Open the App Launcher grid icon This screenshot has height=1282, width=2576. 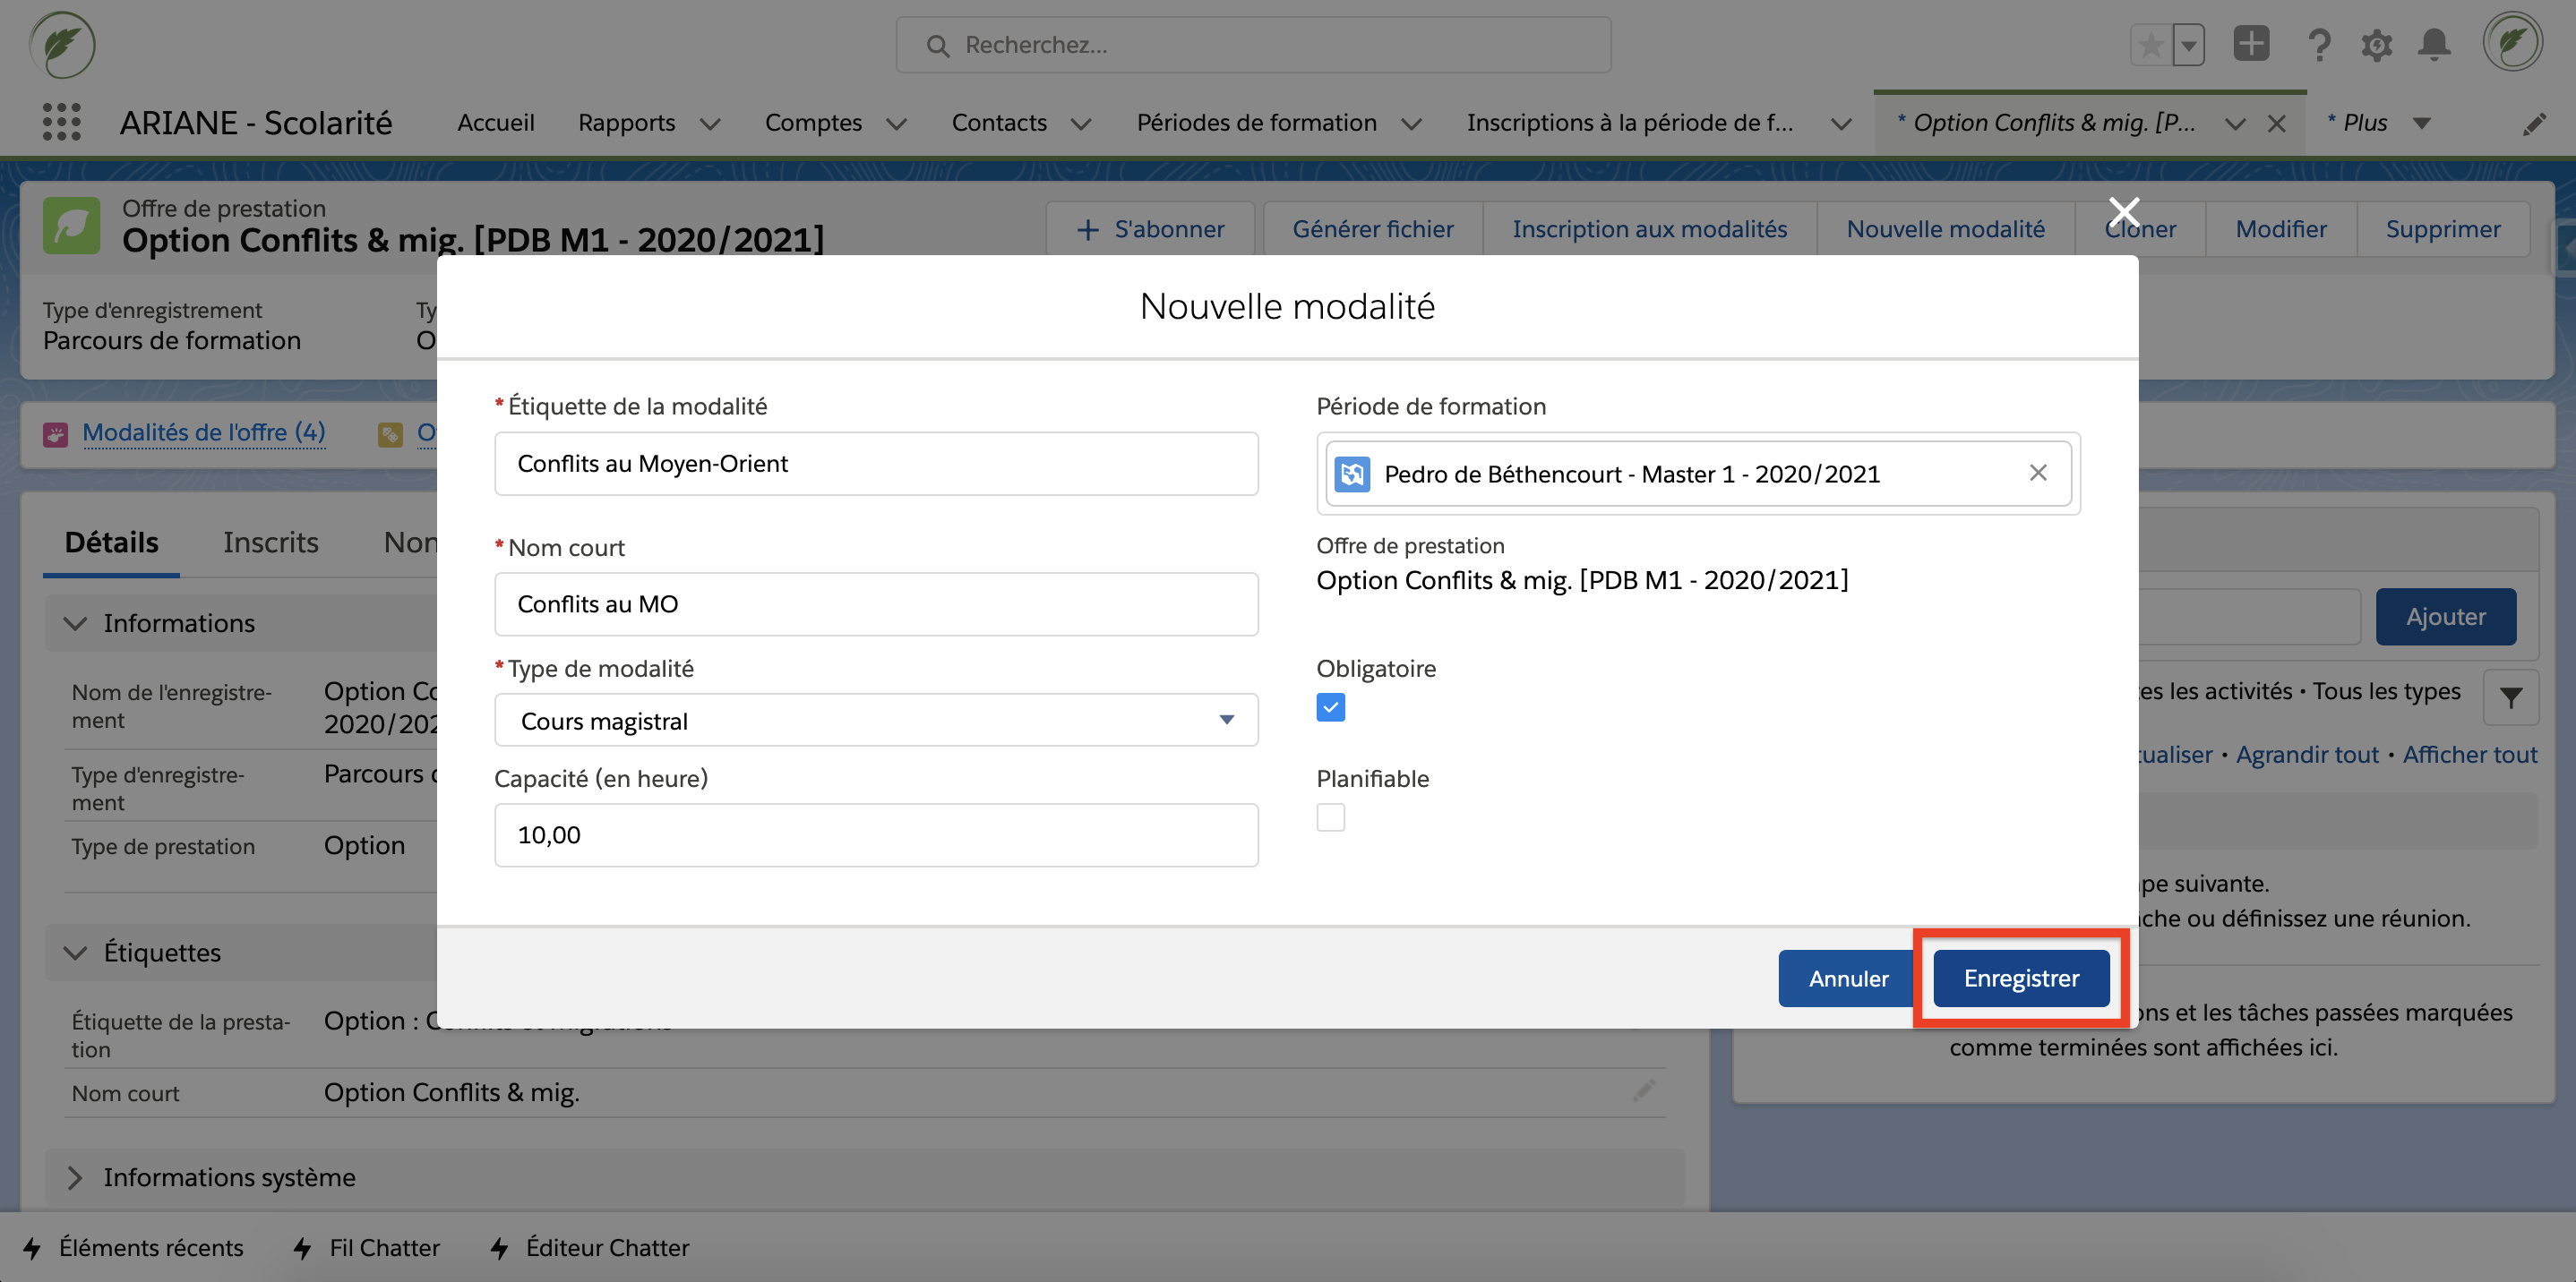(61, 122)
